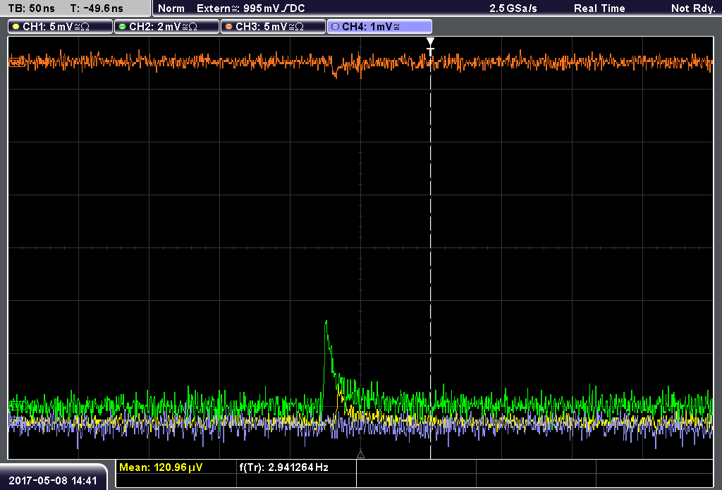Select the CH4: 1 mV channel tab
This screenshot has height=490, width=722.
[x=379, y=27]
